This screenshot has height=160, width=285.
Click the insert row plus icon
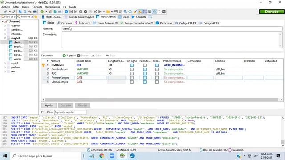pyautogui.click(x=81, y=12)
